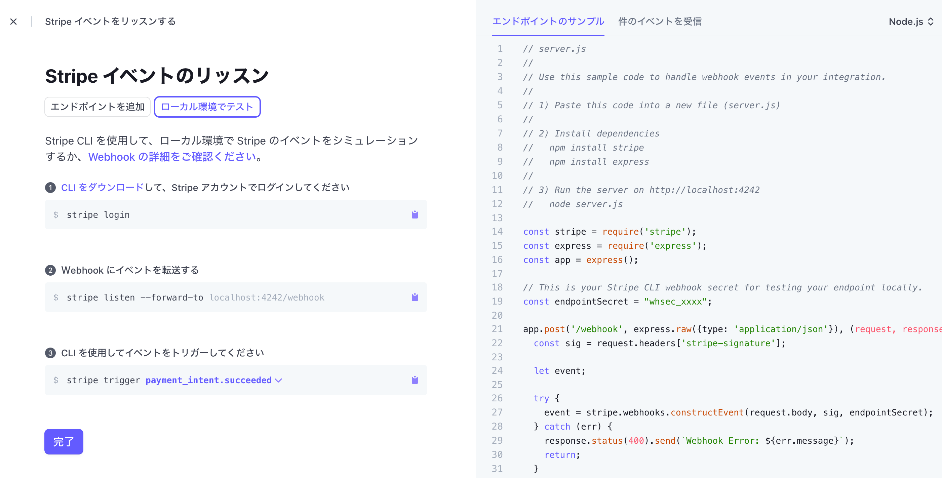This screenshot has width=942, height=478.
Task: Toggle the エンドポイントを追加 option
Action: coord(97,107)
